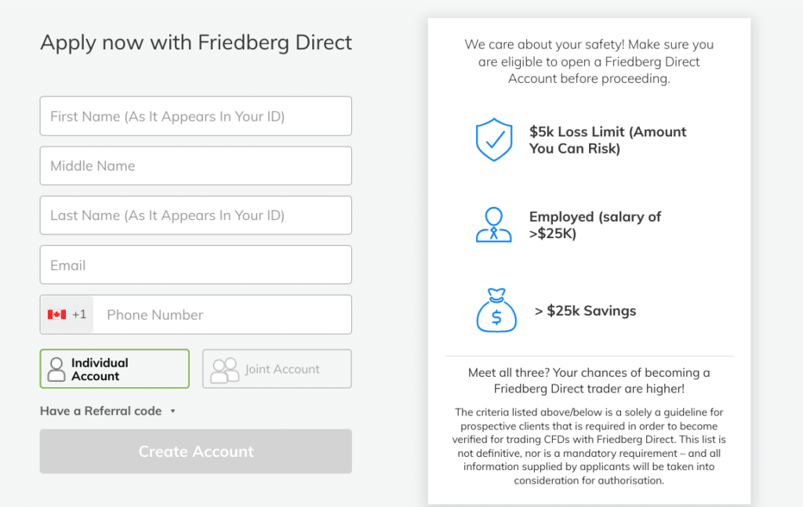803x507 pixels.
Task: Click the > $25k Savings label
Action: [x=585, y=310]
